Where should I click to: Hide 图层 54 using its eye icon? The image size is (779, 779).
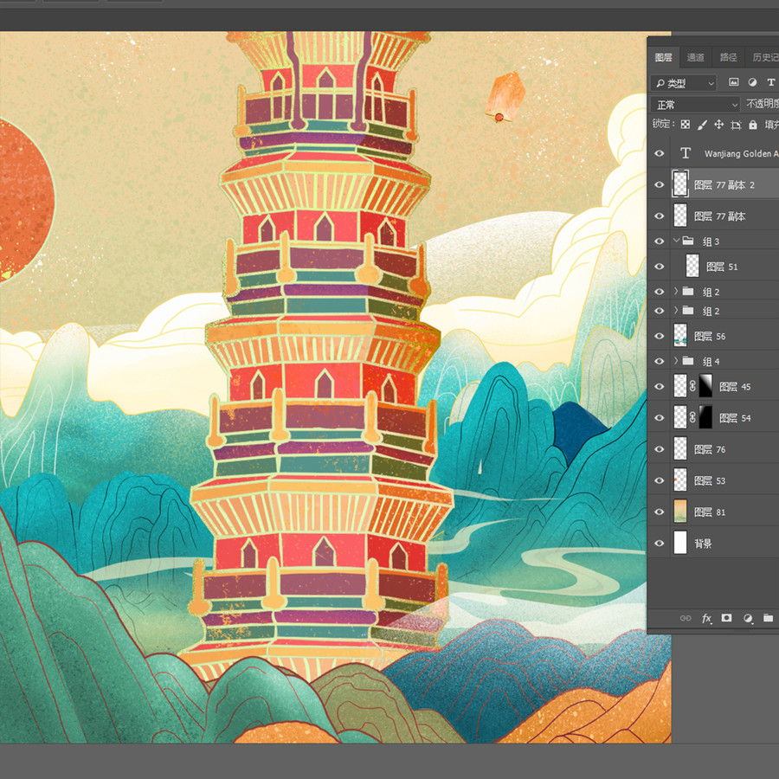click(x=660, y=418)
